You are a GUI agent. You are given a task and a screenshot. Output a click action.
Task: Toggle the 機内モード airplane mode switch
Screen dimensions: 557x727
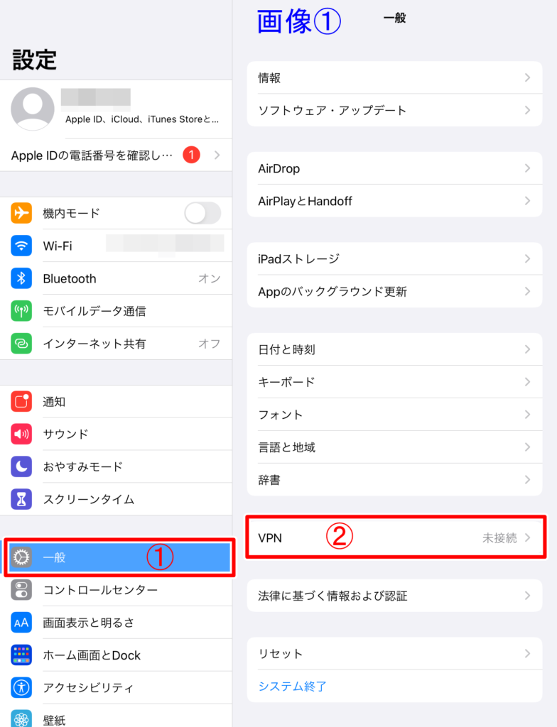click(x=202, y=213)
